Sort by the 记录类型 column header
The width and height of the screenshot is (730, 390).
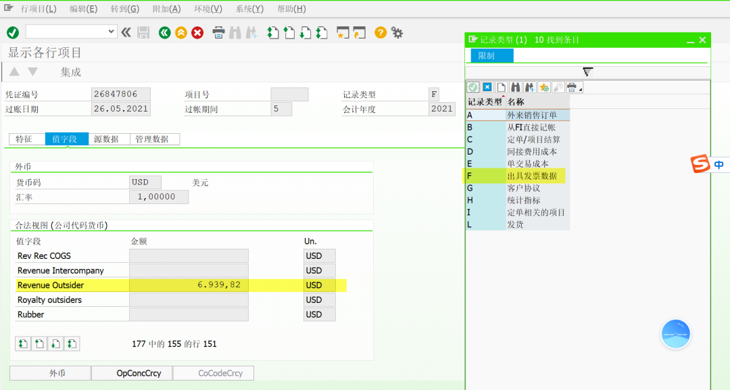pyautogui.click(x=485, y=102)
